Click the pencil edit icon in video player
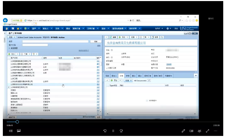Image resolution: width=225 pixels, height=137 pixels. click(183, 131)
